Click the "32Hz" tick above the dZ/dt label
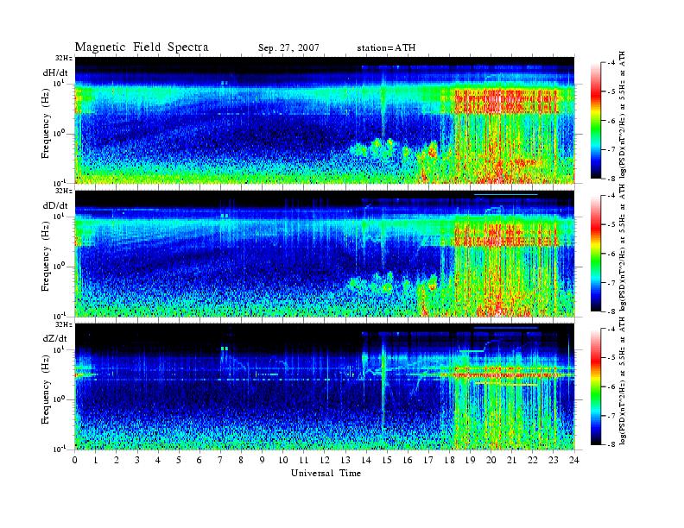Viewport: 684px width, 528px height. (x=64, y=324)
